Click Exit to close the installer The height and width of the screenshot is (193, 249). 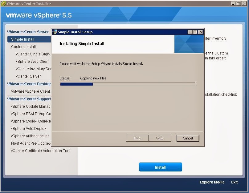pos(234,182)
